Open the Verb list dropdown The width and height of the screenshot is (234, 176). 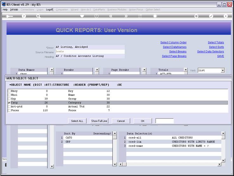pos(223,70)
